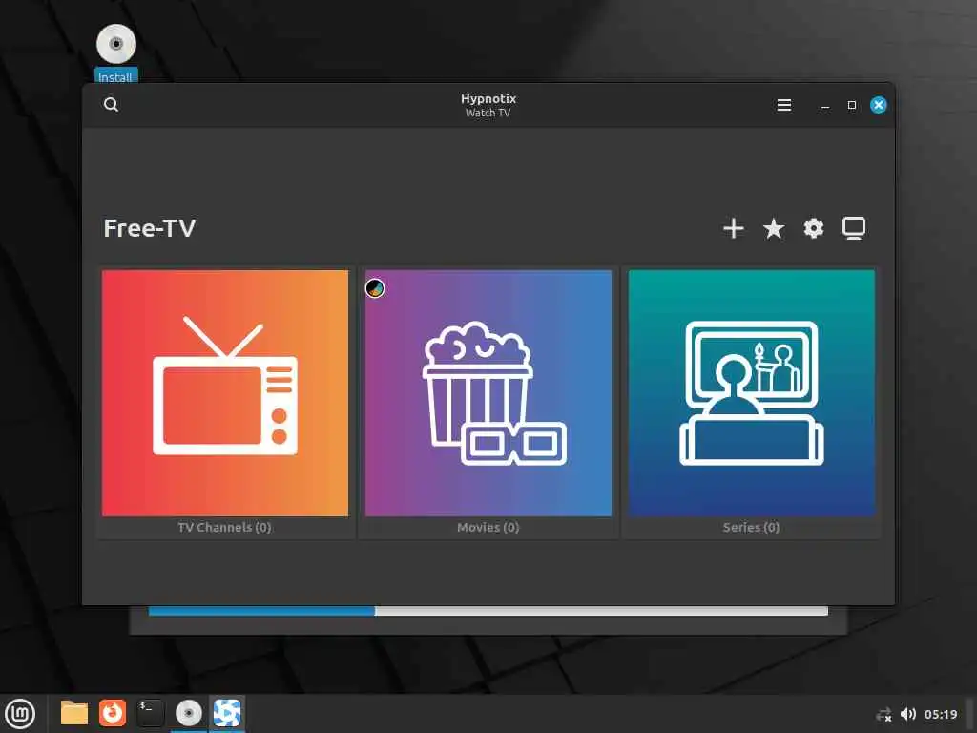This screenshot has height=733, width=977.
Task: Click the TV Channels (0) label
Action: coord(224,527)
